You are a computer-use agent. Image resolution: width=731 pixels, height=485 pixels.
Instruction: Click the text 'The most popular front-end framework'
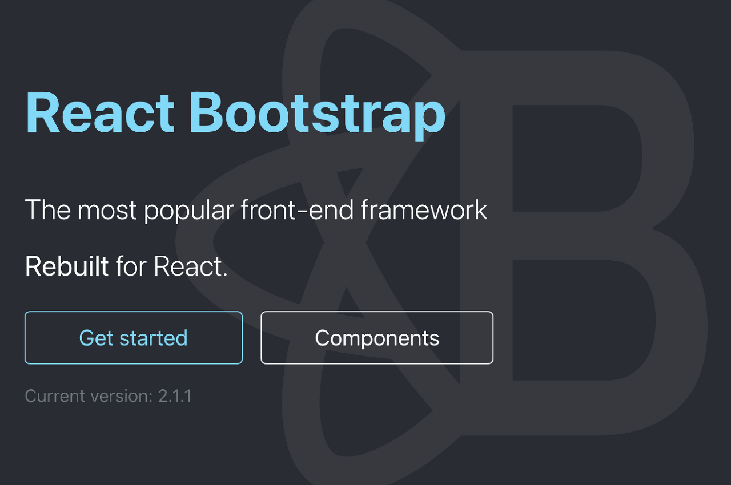[x=256, y=210]
